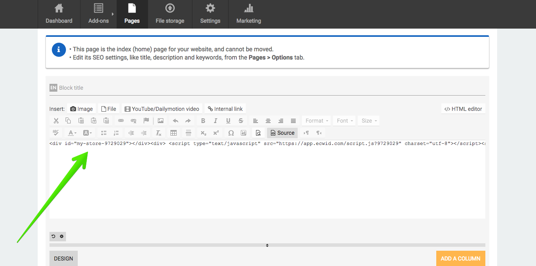Expand the Add-ons submenu arrow
Image resolution: width=536 pixels, height=266 pixels.
pos(113,14)
